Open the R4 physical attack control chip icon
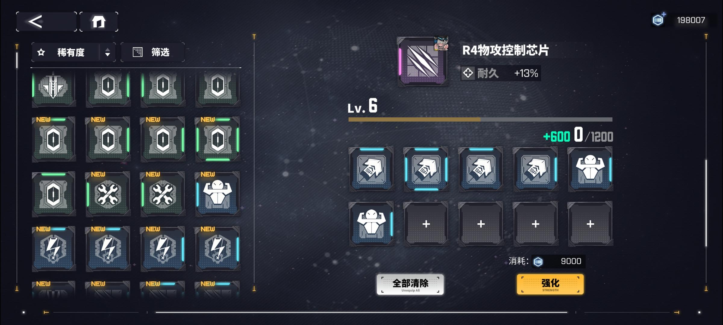The image size is (723, 325). coord(423,62)
